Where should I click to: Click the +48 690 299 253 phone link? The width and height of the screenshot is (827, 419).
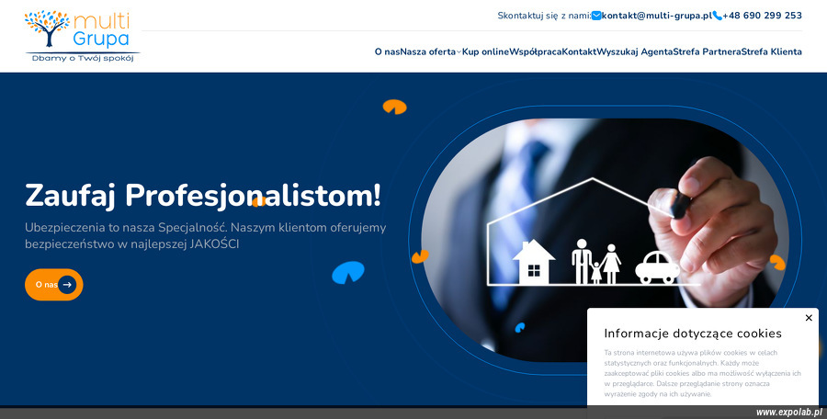click(762, 16)
